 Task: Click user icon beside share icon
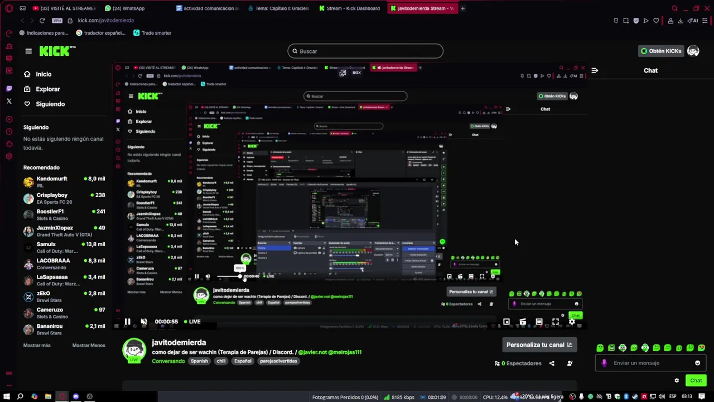point(570,363)
